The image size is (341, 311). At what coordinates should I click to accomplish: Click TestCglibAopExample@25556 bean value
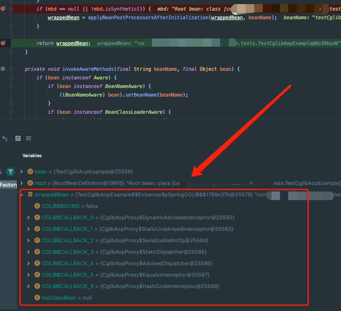coord(93,172)
